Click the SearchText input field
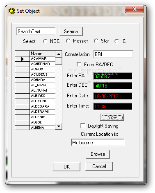Image resolution: width=155 pixels, height=193 pixels. coord(36,31)
